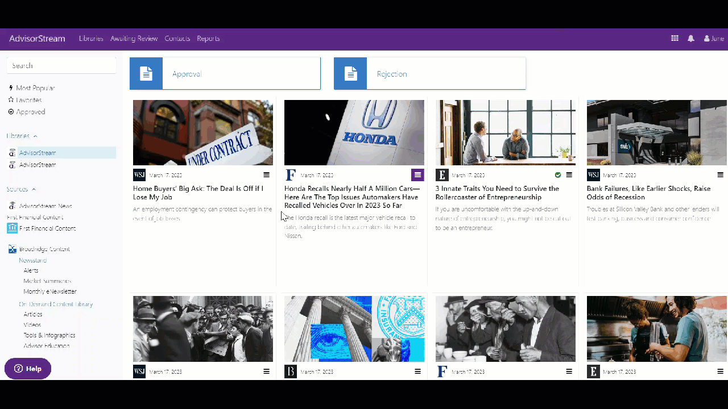Click the Approval document icon
The image size is (728, 409).
pos(146,74)
